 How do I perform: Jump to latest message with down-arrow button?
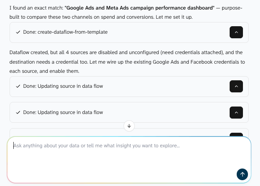pos(129,126)
